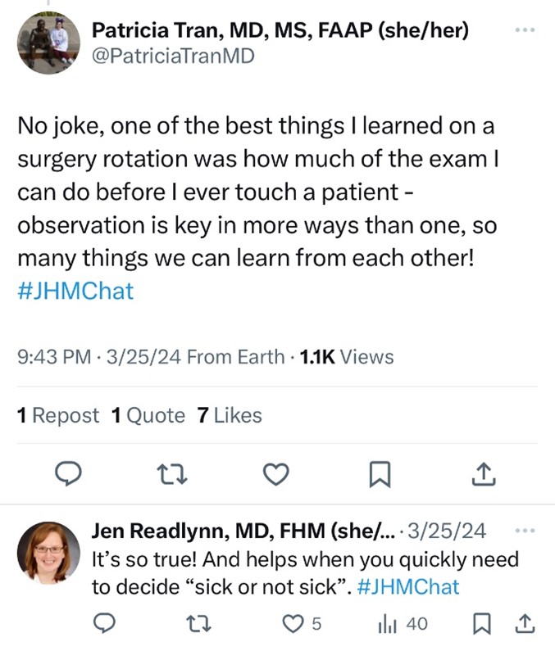The image size is (555, 651).
Task: View the 1 Quote list
Action: pyautogui.click(x=148, y=416)
